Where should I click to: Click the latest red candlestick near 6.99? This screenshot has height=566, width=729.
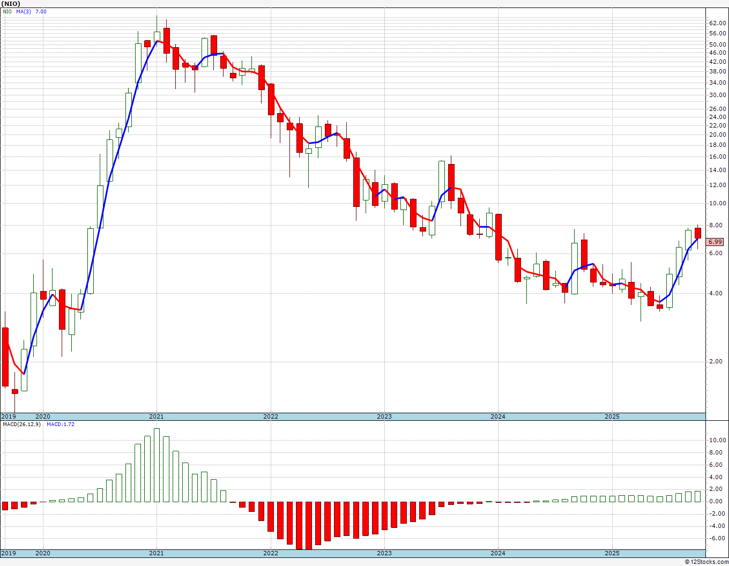point(698,233)
